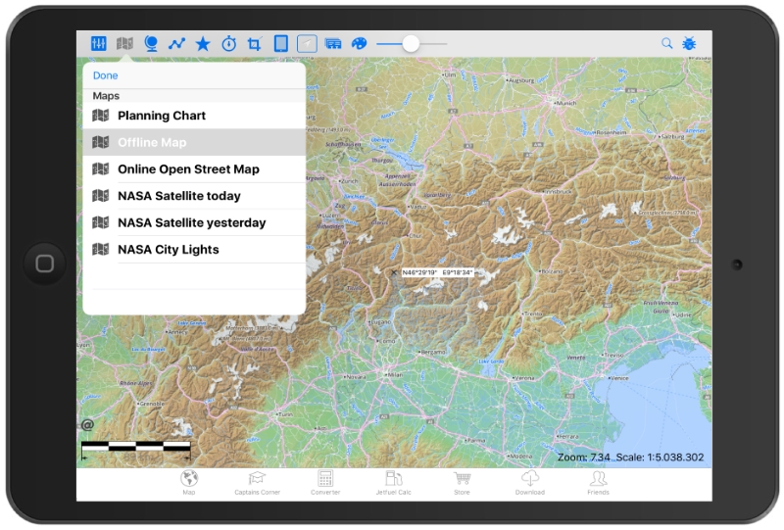The image size is (784, 530).
Task: Open the Friends tab
Action: tap(599, 483)
